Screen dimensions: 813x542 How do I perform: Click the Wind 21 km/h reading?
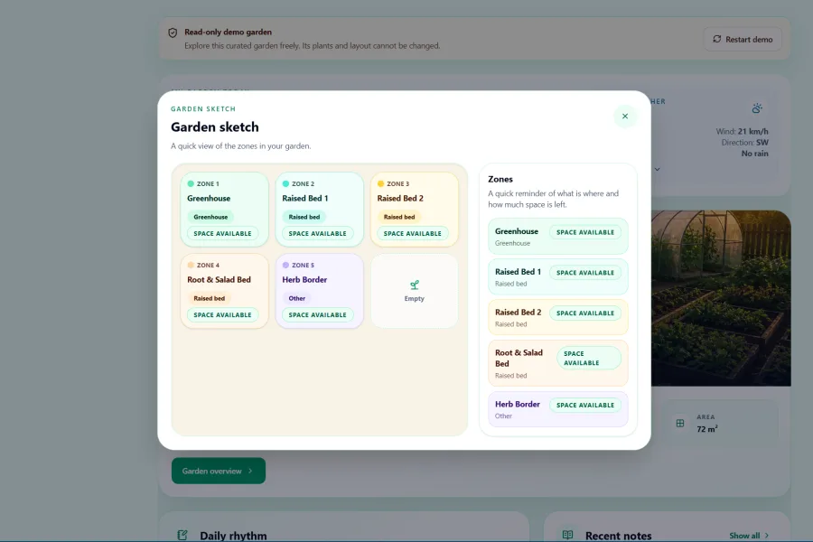point(742,131)
